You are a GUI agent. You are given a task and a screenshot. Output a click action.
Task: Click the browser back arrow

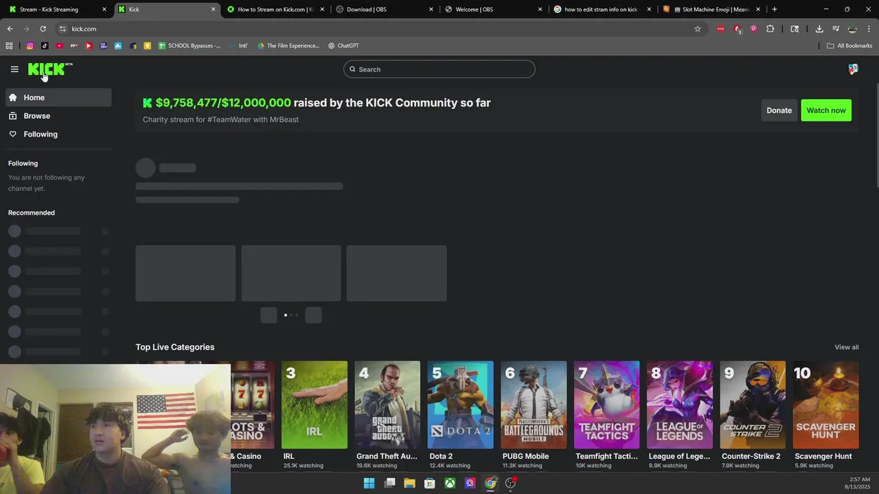click(10, 29)
